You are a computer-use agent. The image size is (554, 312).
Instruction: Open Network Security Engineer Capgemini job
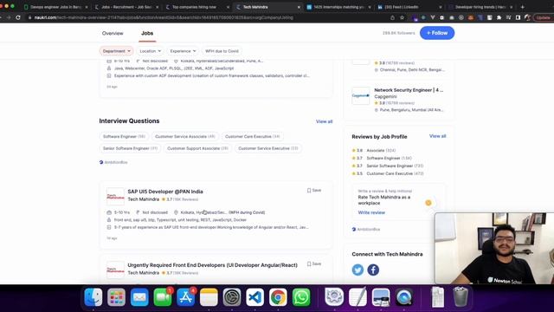(x=409, y=90)
